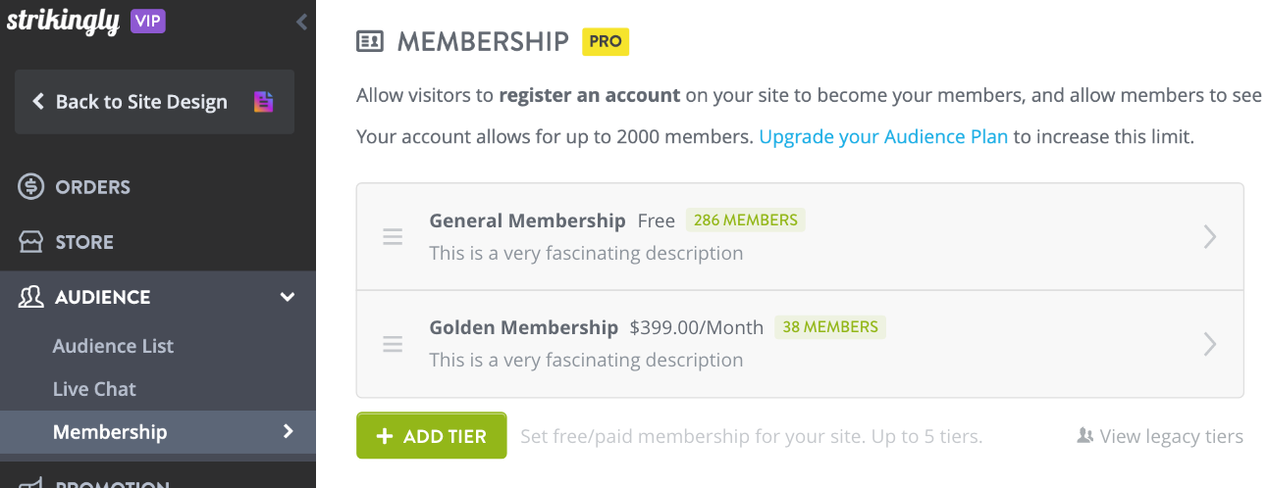The image size is (1268, 488).
Task: Select the Orders sidebar section
Action: click(x=158, y=186)
